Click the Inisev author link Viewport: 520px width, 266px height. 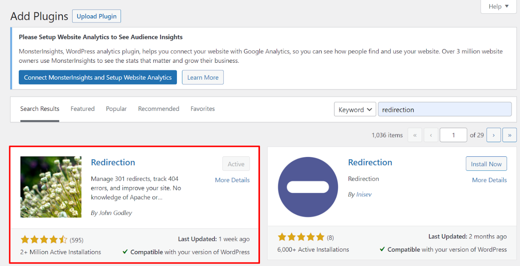click(364, 195)
